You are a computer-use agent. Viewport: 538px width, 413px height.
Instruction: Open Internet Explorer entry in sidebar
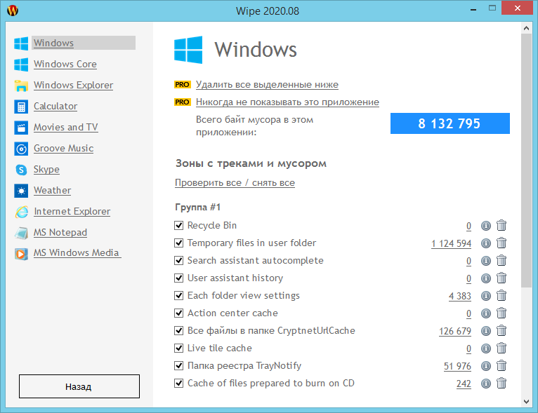[x=72, y=212]
